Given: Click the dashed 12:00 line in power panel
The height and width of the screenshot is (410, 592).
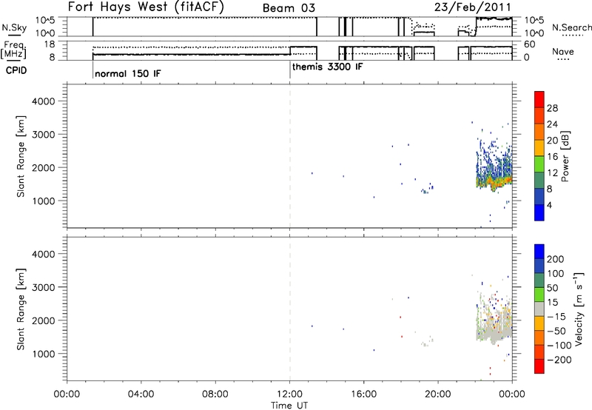Looking at the screenshot, I should click(290, 156).
